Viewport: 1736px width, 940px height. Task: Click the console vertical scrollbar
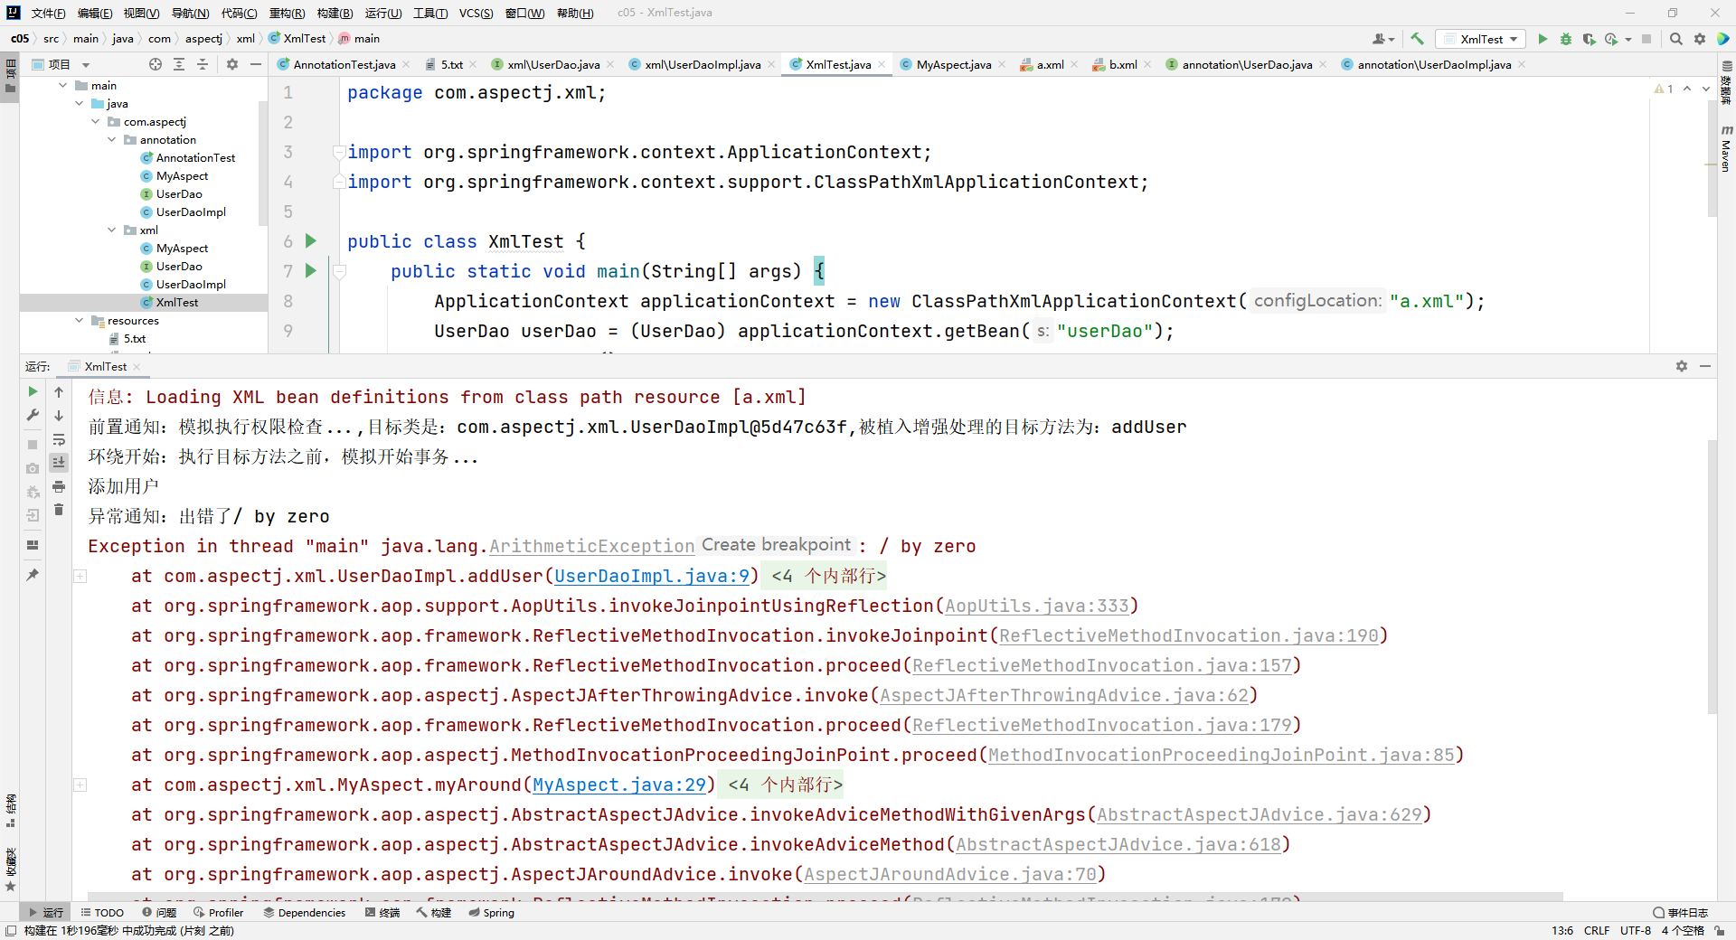tap(1712, 577)
